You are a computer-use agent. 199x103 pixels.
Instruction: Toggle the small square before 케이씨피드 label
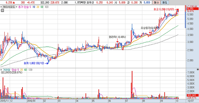(1, 7)
